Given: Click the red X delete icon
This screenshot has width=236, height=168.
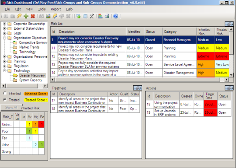Looking at the screenshot, I should coord(33,16).
